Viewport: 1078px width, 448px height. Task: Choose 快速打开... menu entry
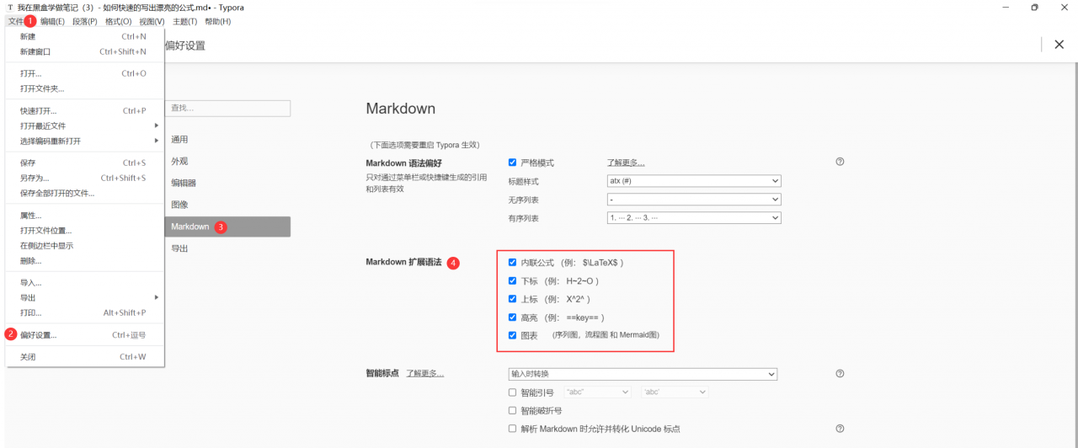click(85, 111)
